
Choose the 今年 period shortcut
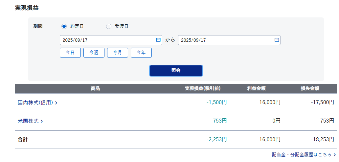pyautogui.click(x=141, y=53)
